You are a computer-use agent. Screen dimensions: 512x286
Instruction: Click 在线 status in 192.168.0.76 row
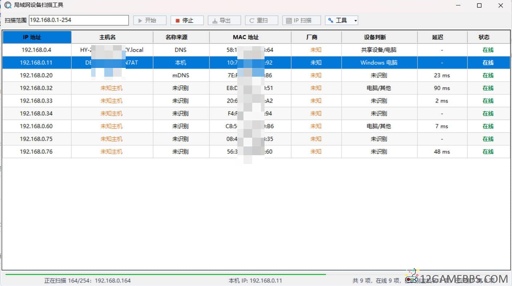tap(488, 152)
